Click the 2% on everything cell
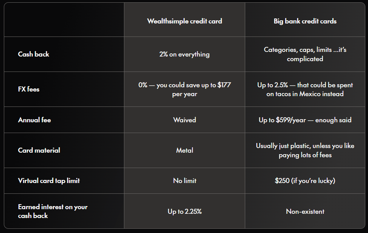The width and height of the screenshot is (368, 233). 184,54
